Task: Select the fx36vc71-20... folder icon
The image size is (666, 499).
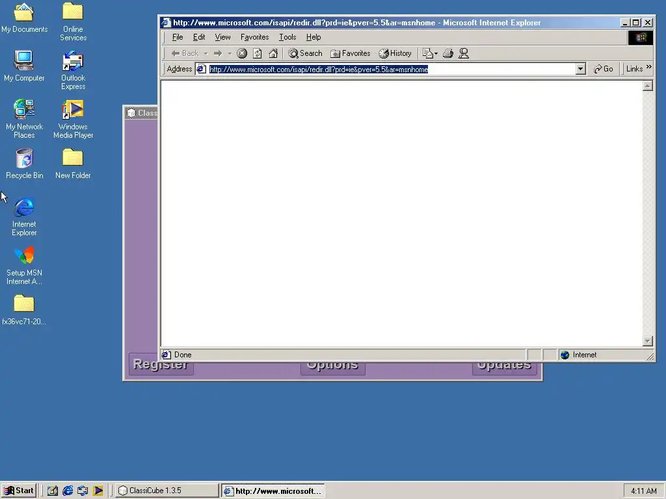Action: pyautogui.click(x=24, y=310)
